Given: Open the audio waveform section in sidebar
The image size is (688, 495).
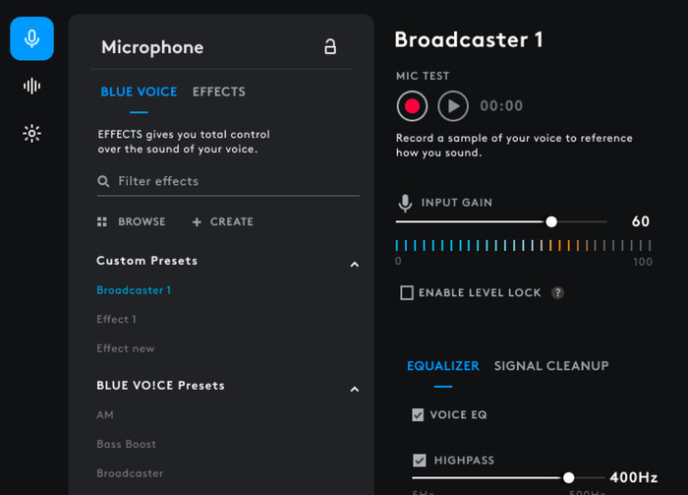Looking at the screenshot, I should pyautogui.click(x=32, y=86).
